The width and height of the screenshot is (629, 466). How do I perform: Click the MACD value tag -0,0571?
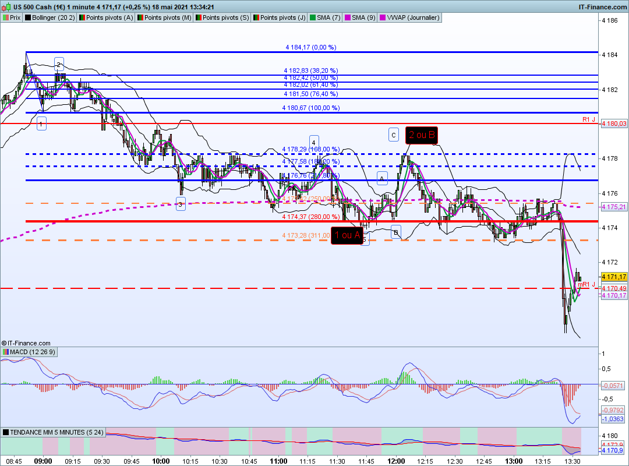(x=613, y=386)
